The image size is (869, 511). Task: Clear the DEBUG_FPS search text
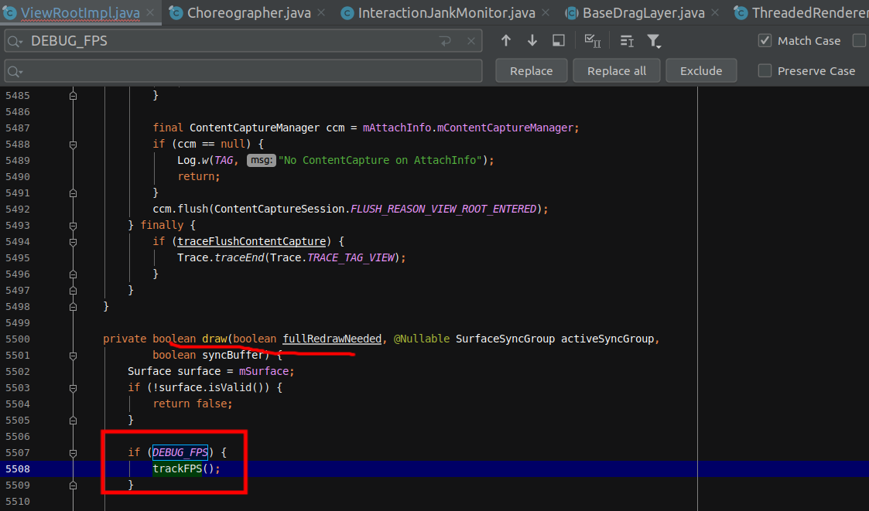click(x=470, y=41)
